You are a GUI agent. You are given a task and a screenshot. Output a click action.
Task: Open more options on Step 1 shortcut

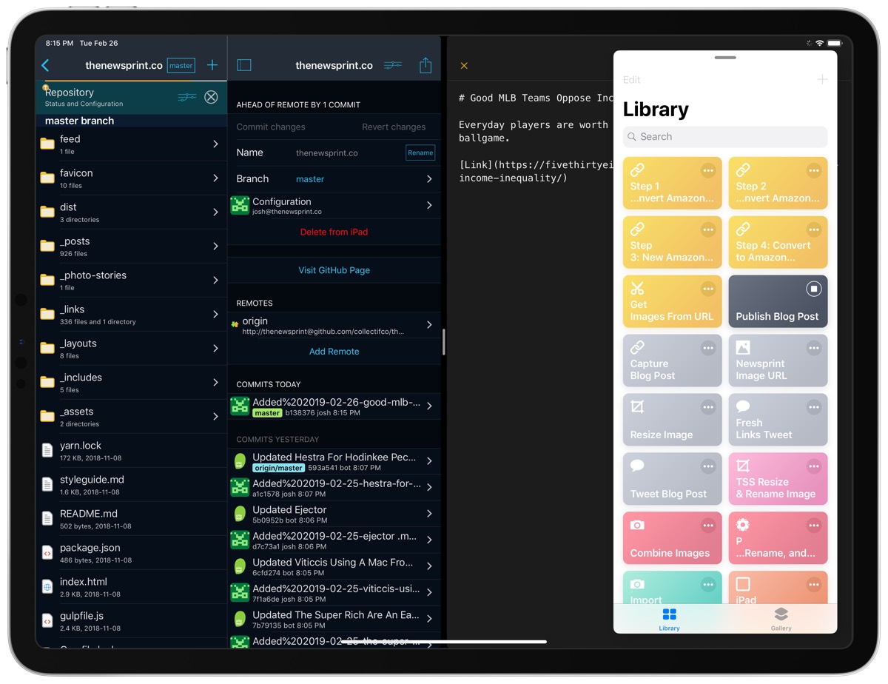click(708, 171)
